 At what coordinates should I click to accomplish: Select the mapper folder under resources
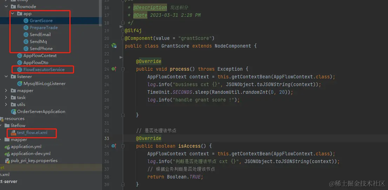click(x=19, y=140)
